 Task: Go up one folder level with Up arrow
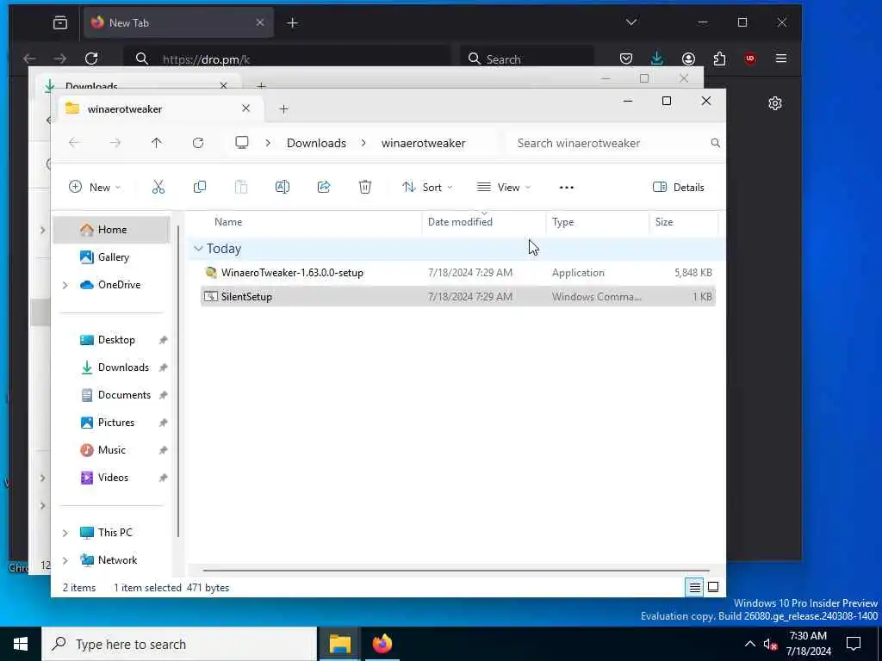pyautogui.click(x=157, y=143)
